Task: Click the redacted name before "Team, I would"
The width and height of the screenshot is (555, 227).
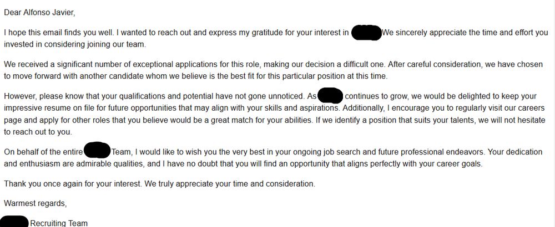Action: 97,151
